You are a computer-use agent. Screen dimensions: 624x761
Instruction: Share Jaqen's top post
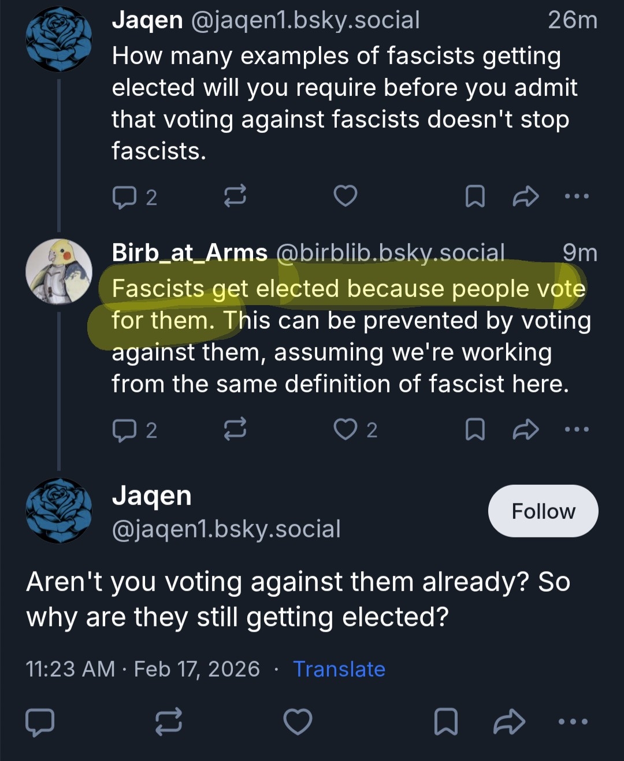525,196
